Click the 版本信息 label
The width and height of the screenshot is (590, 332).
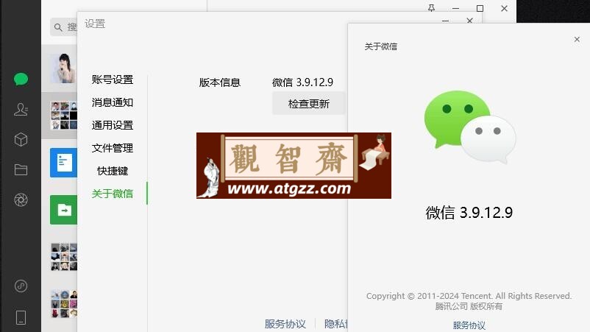tap(219, 82)
